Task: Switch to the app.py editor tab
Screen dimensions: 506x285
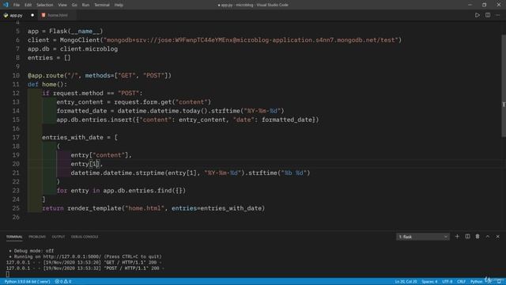Action: click(16, 15)
